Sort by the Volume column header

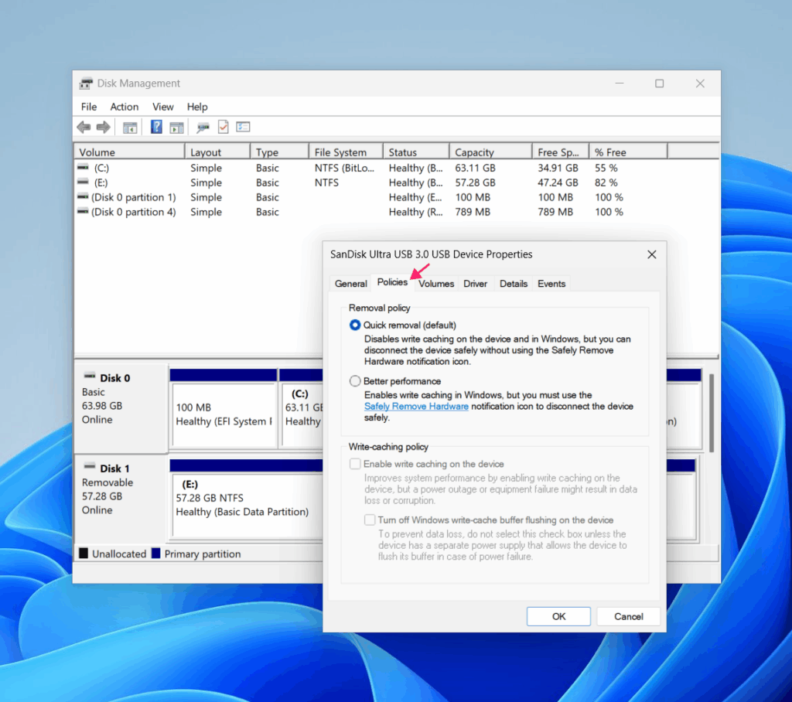click(129, 152)
